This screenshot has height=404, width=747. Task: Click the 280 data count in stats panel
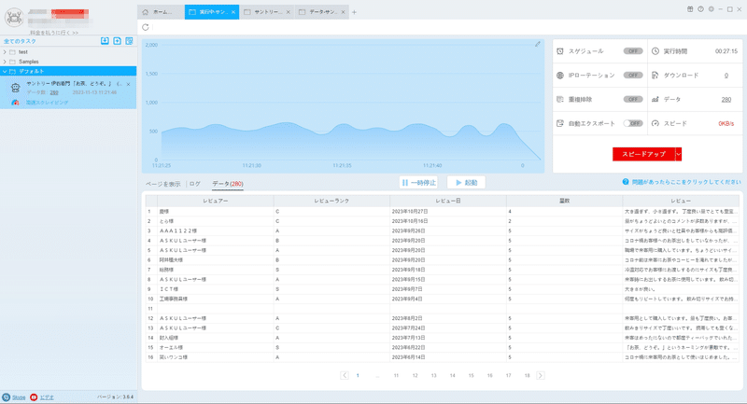(726, 100)
